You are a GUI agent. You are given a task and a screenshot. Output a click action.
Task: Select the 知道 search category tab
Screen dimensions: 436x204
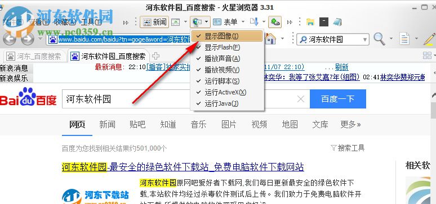(x=168, y=124)
